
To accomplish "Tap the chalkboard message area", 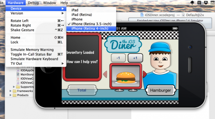I will [x=82, y=57].
